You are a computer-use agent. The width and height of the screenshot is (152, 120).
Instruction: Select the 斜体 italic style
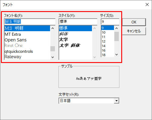click(x=75, y=34)
